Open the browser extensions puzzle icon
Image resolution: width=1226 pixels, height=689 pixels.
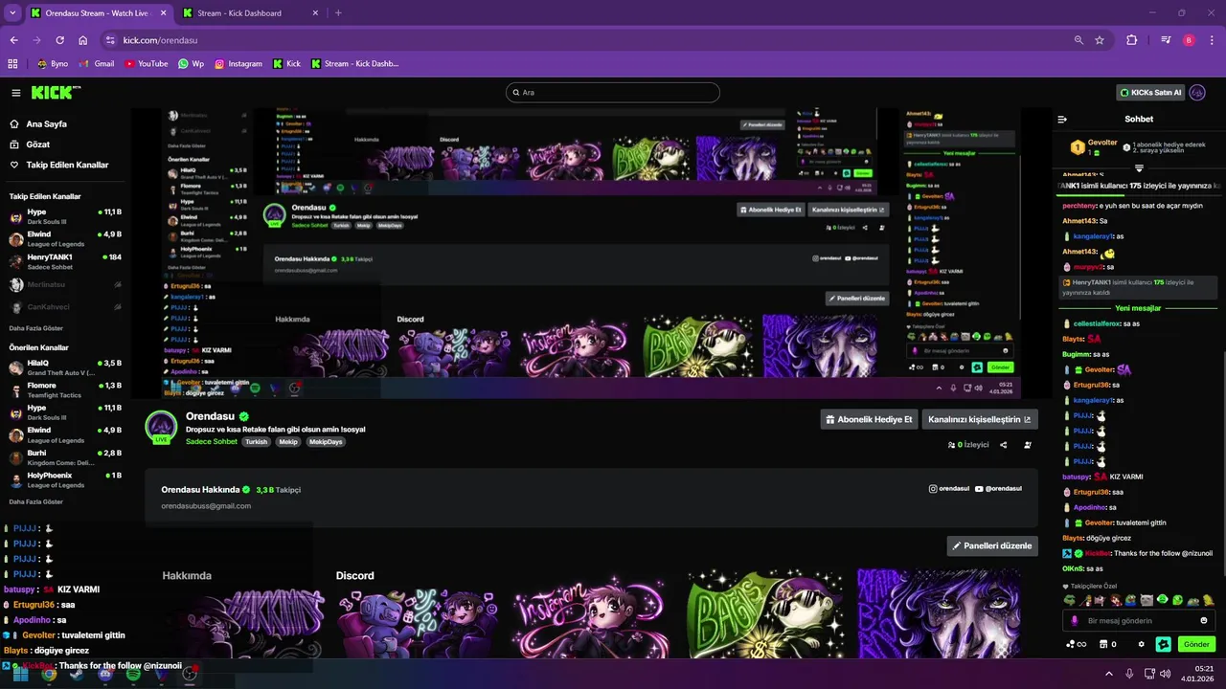tap(1132, 40)
